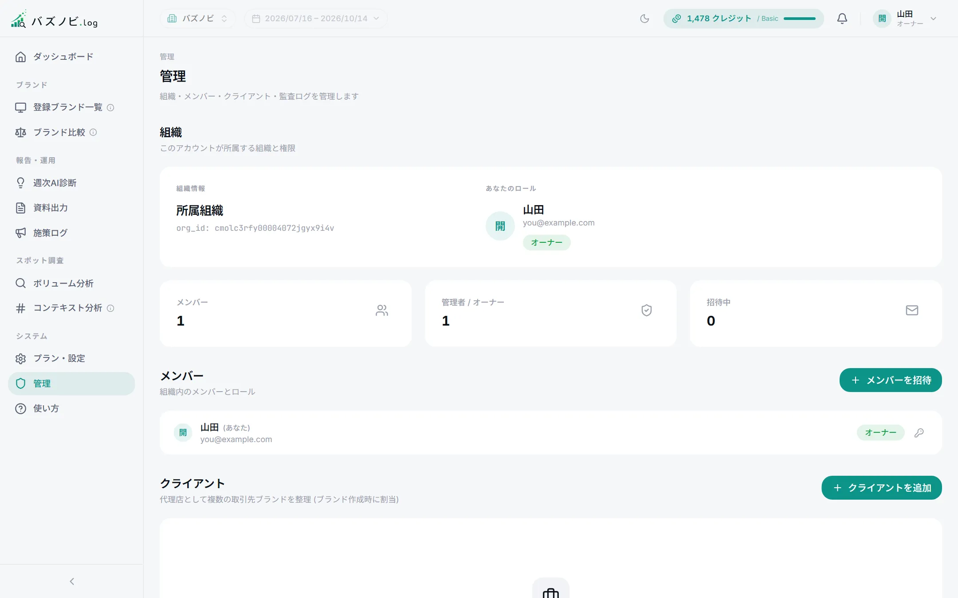Open notifications via the bell icon

coord(842,19)
